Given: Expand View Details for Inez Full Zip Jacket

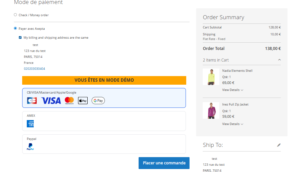Looking at the screenshot, I should (x=233, y=124).
